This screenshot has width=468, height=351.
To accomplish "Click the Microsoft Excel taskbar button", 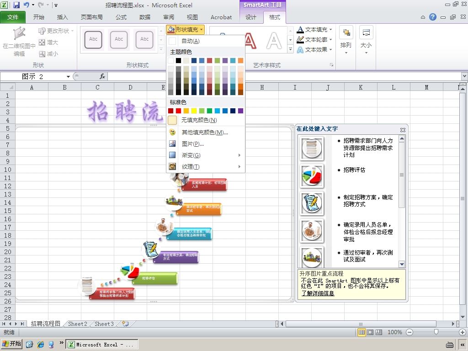I will (102, 345).
